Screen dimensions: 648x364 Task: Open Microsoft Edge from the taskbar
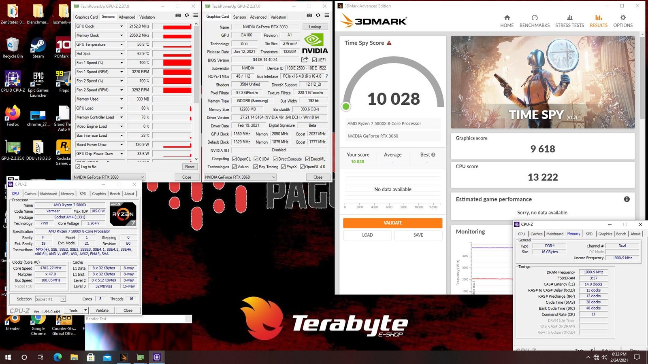[58, 357]
